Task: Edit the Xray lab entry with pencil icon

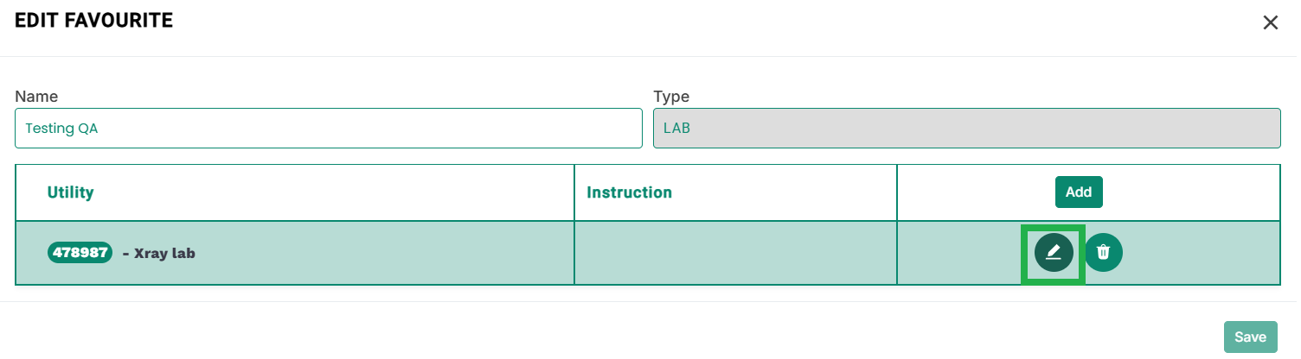Action: click(x=1054, y=252)
